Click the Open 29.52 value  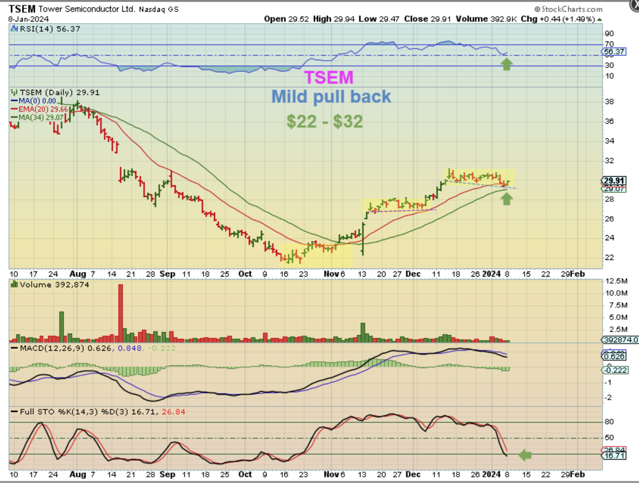point(286,19)
